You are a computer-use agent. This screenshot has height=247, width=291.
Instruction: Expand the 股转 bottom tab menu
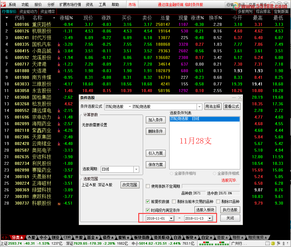click(x=128, y=237)
